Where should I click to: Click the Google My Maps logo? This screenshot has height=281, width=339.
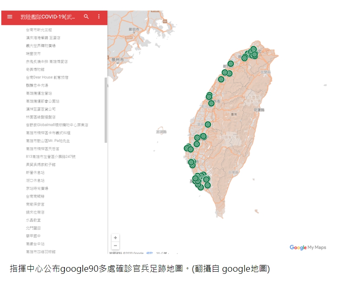pyautogui.click(x=308, y=248)
